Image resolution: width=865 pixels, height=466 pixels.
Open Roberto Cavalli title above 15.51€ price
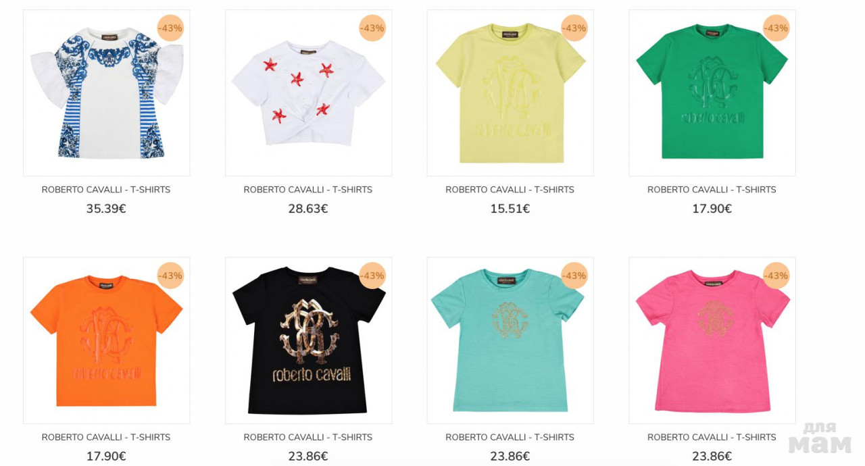click(x=510, y=190)
